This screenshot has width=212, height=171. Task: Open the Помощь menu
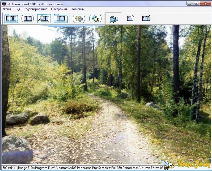tap(77, 9)
